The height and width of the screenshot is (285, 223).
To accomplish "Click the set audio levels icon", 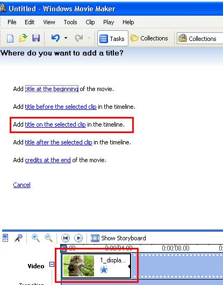I will click(5, 238).
